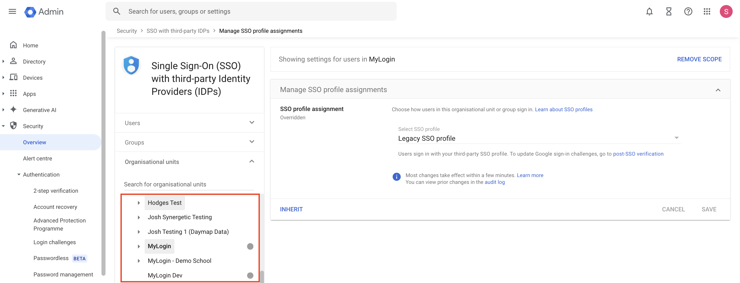Expand the Generative AI sidebar section
The image size is (740, 283).
pyautogui.click(x=3, y=110)
